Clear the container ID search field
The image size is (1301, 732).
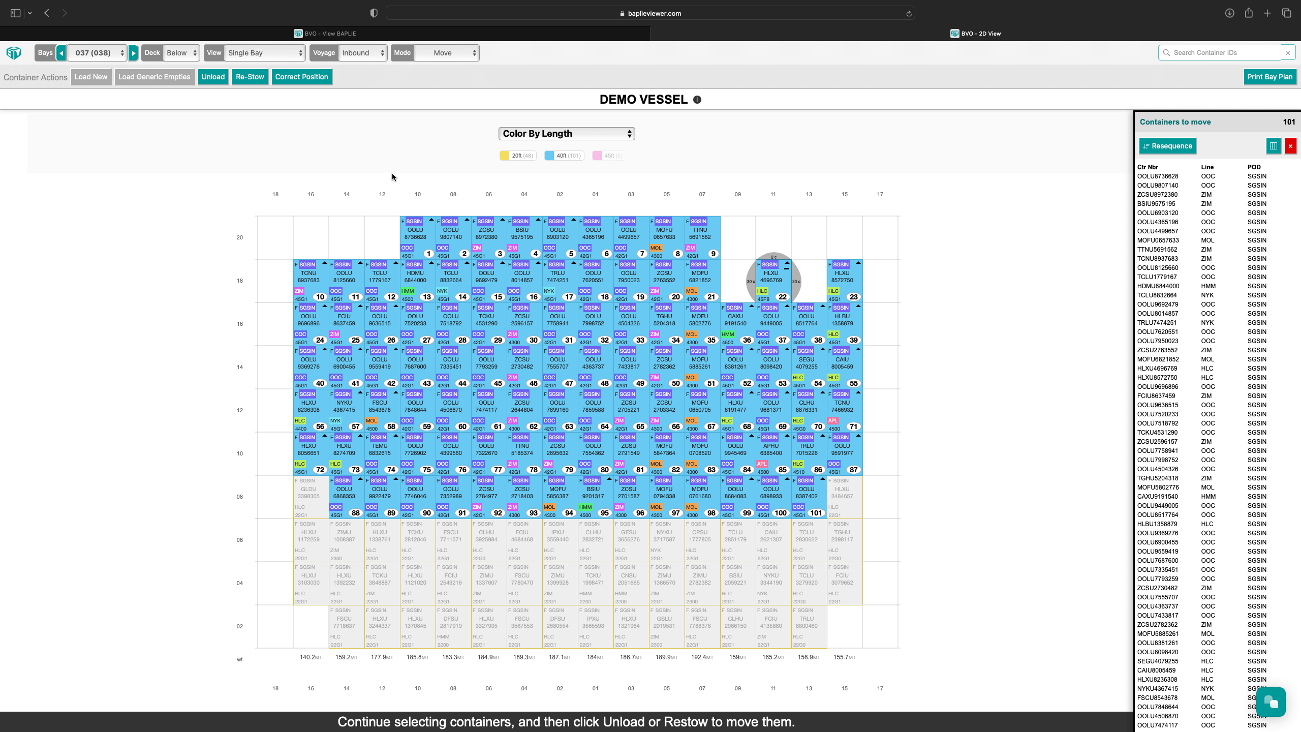tap(1288, 52)
